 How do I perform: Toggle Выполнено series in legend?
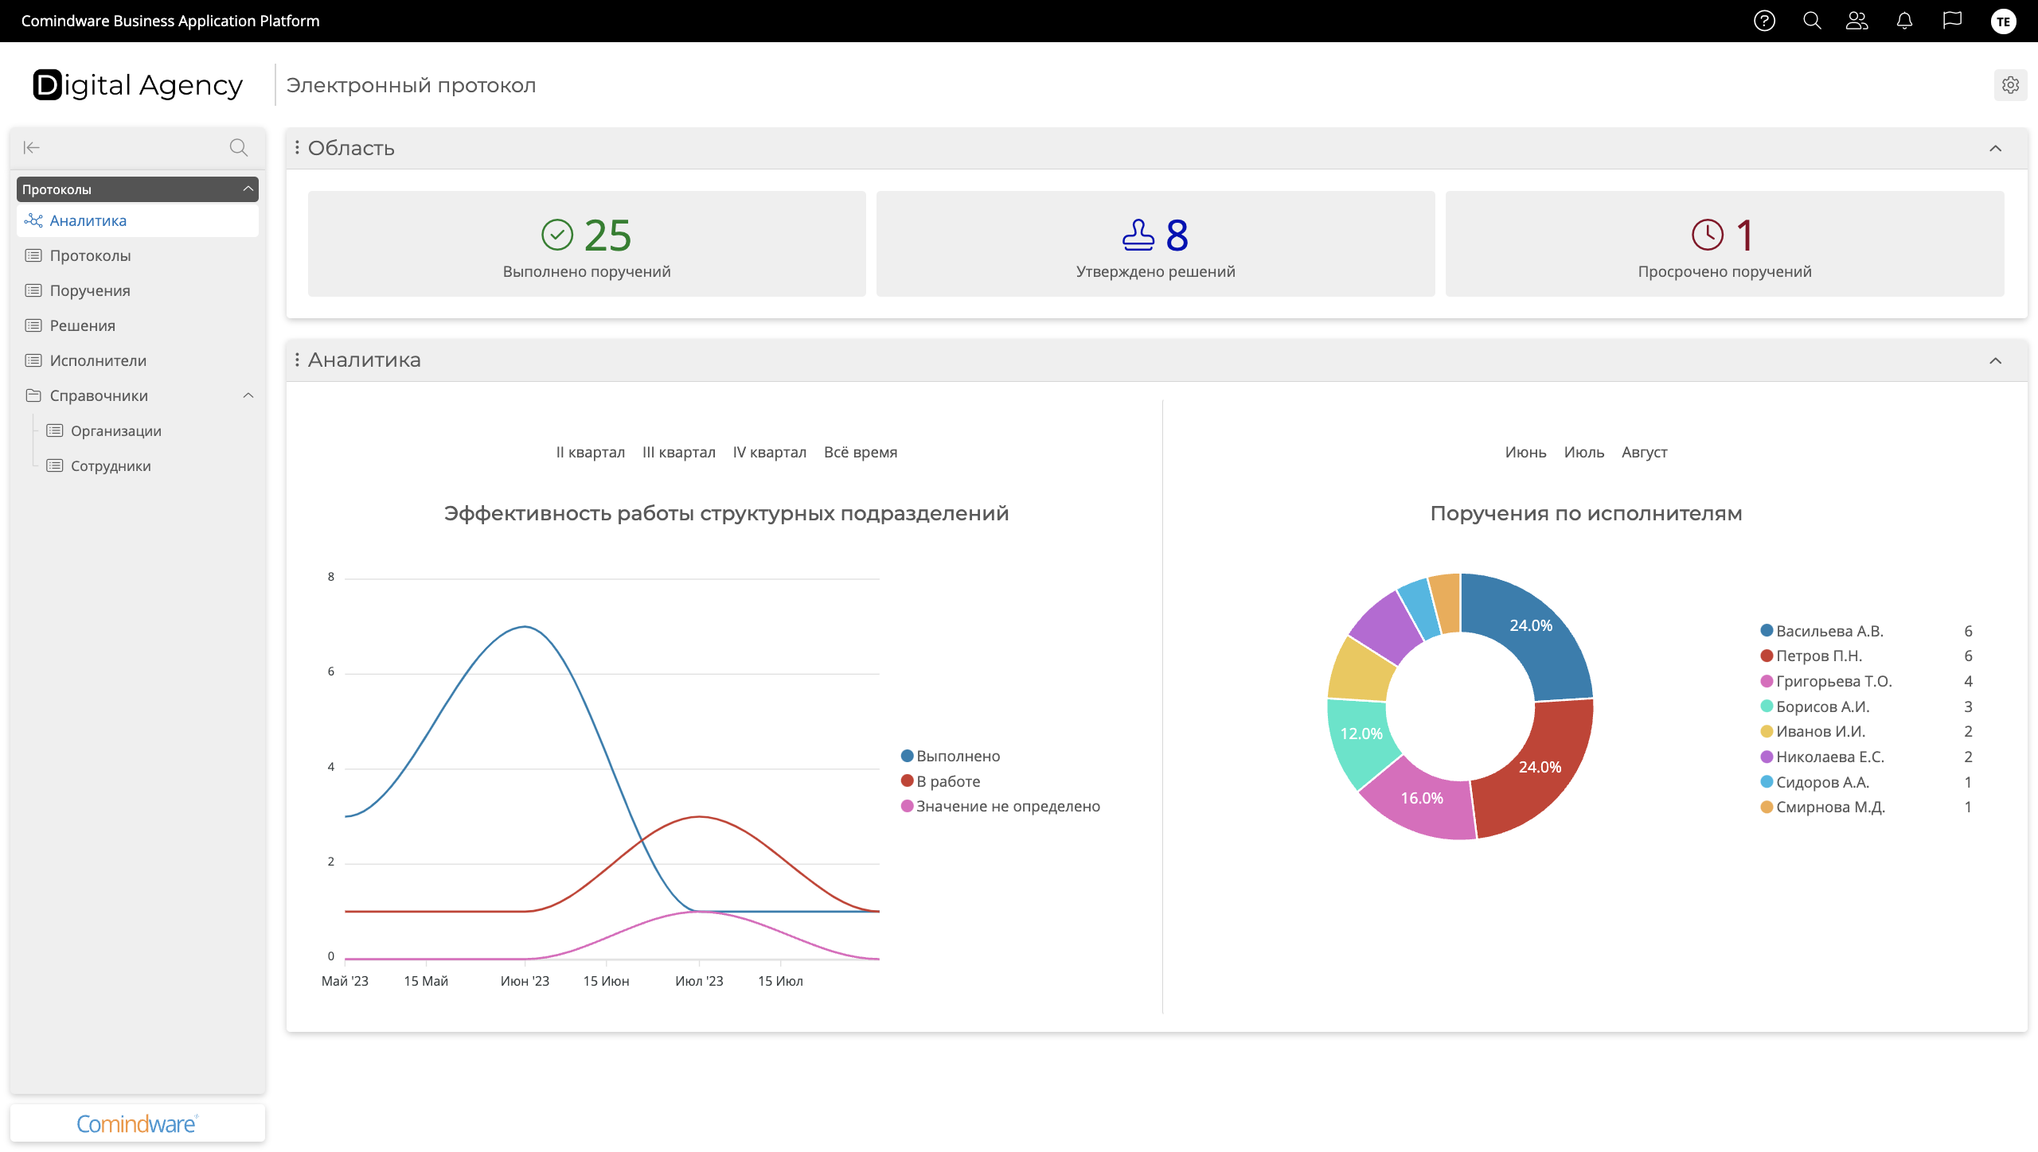click(x=951, y=756)
